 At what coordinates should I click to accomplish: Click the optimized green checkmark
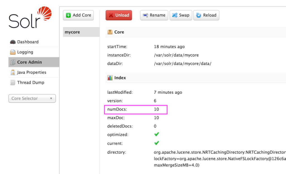[157, 134]
